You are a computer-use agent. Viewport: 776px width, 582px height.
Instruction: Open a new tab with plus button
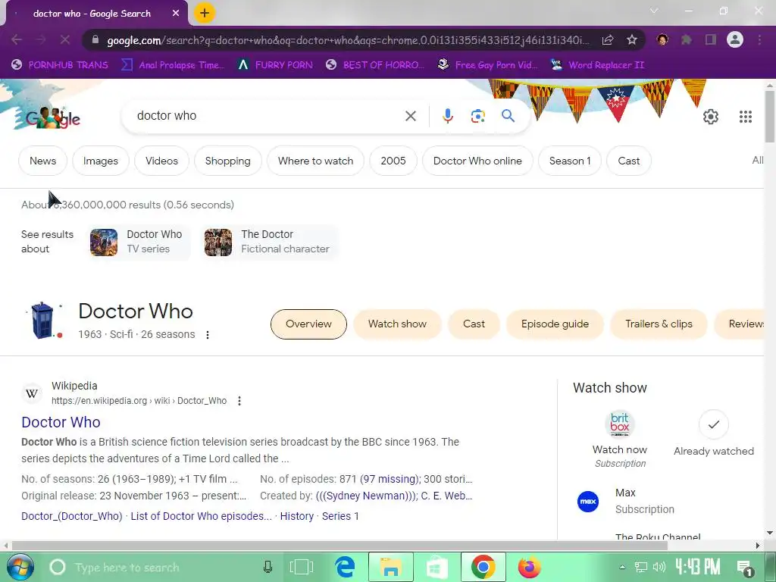pyautogui.click(x=205, y=14)
